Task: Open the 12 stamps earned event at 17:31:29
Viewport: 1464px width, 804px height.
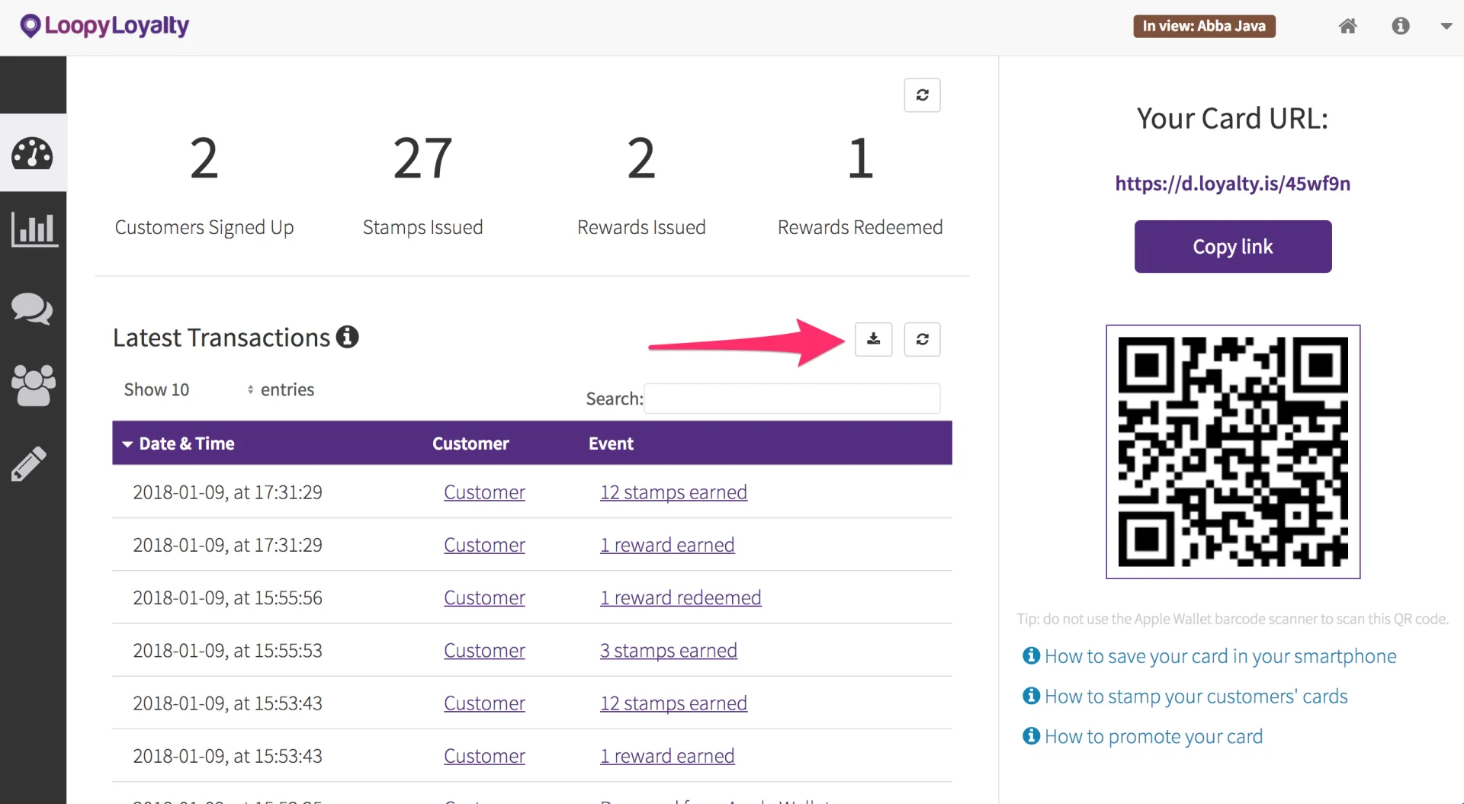Action: 673,492
